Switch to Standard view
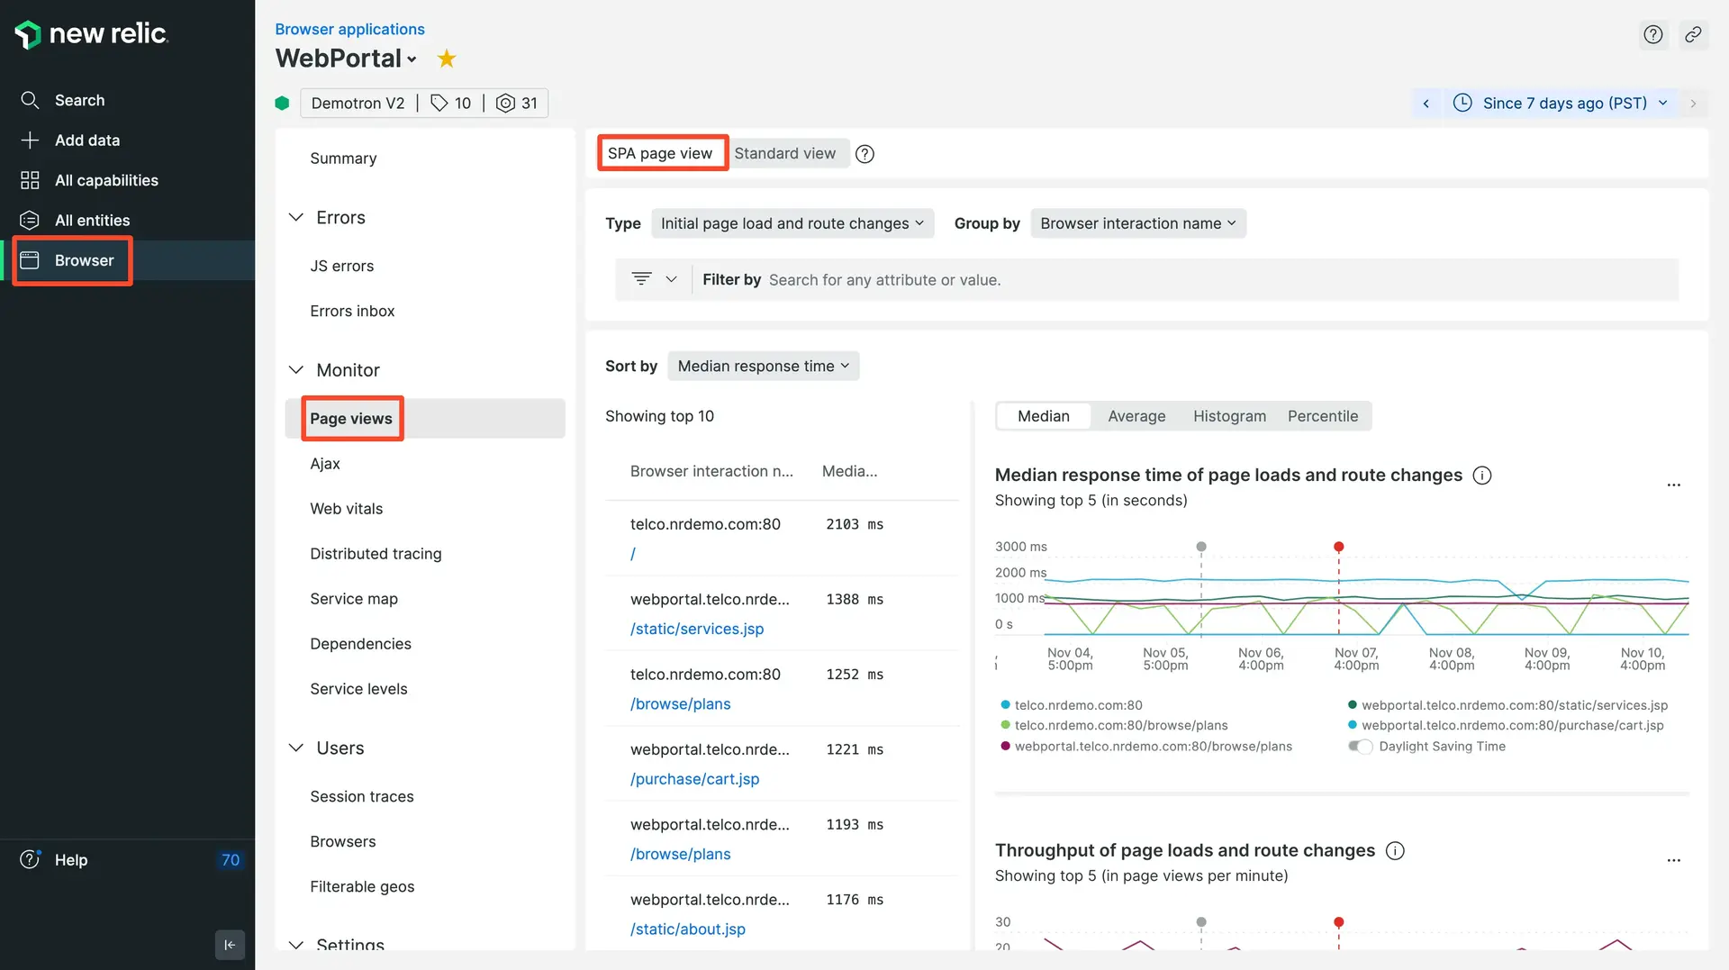 [x=784, y=153]
